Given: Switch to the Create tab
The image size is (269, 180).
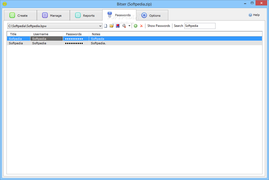Looking at the screenshot, I should 21,15.
